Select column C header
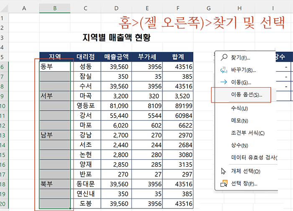The height and width of the screenshot is (211, 293). tap(85, 8)
